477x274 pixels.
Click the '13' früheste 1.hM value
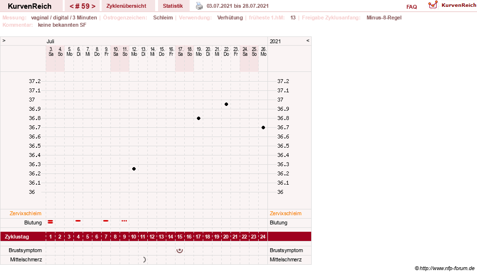click(x=293, y=17)
